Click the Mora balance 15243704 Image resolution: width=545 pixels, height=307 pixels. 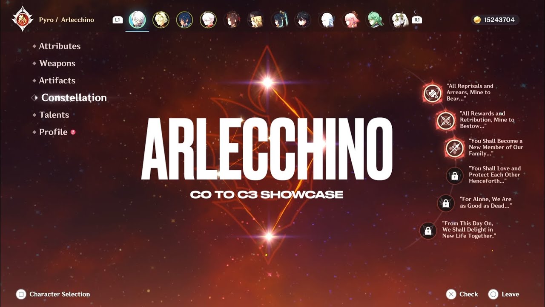[x=499, y=20]
